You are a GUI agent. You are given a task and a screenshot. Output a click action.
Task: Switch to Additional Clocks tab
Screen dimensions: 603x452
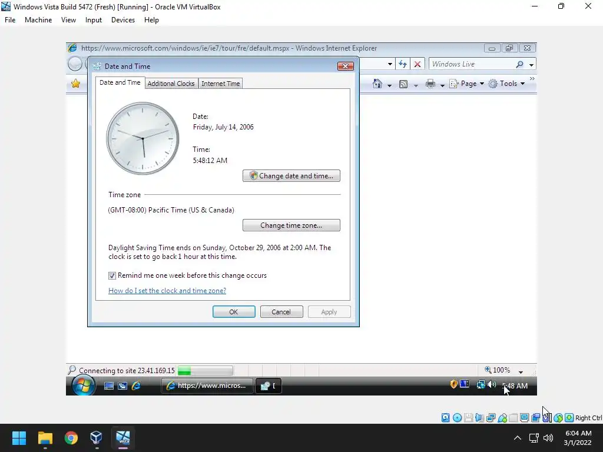[x=171, y=84]
